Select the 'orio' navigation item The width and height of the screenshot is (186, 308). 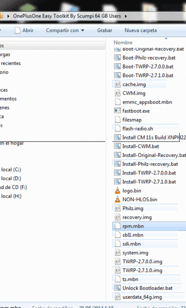click(x=4, y=72)
